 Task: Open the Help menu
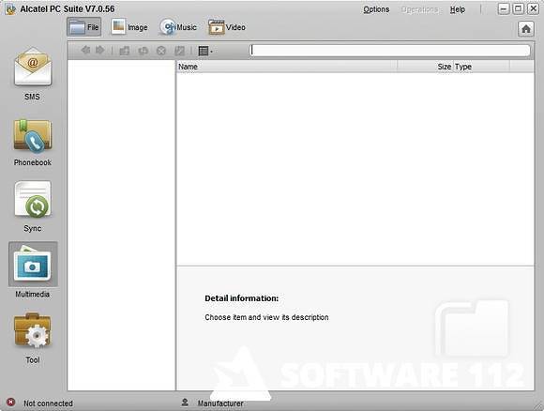click(458, 9)
